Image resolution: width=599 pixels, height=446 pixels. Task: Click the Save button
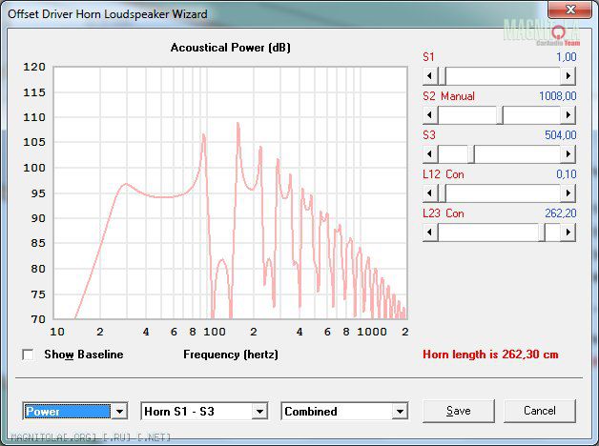click(459, 411)
